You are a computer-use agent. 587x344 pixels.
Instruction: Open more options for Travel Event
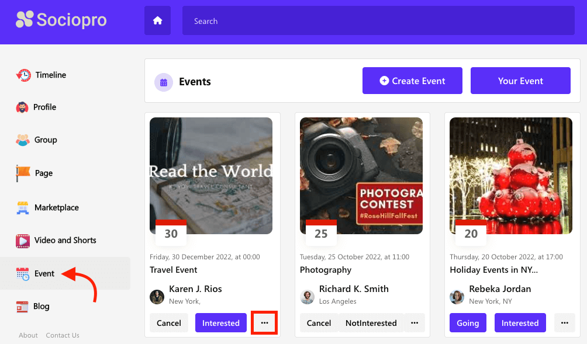(x=264, y=323)
